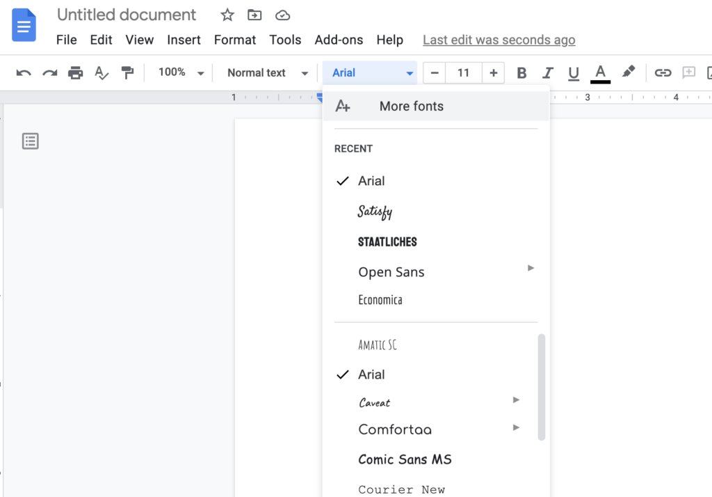Run the spelling check icon

102,72
